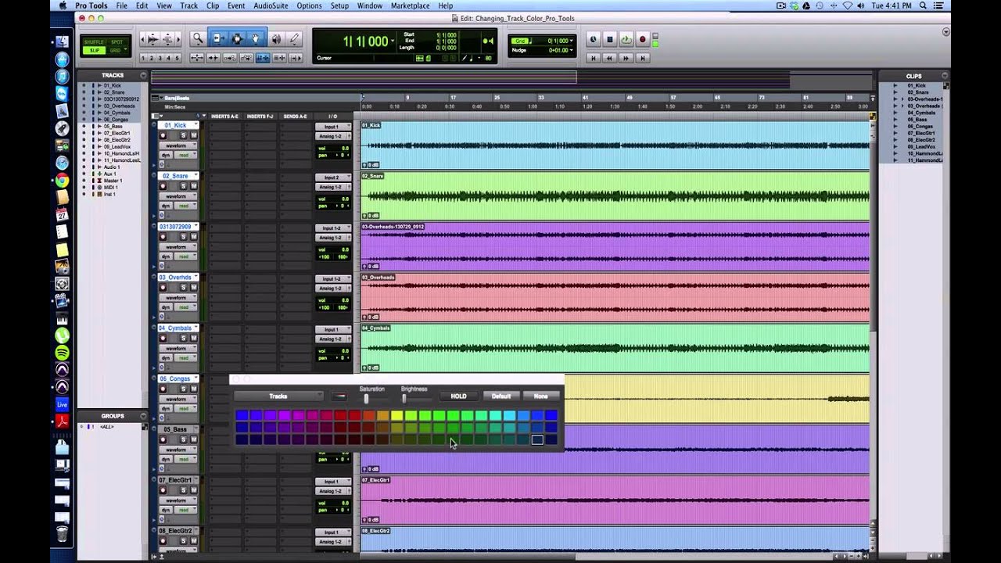Click the dyn button on 01_Kick
Screen dimensions: 1001x563
click(166, 155)
